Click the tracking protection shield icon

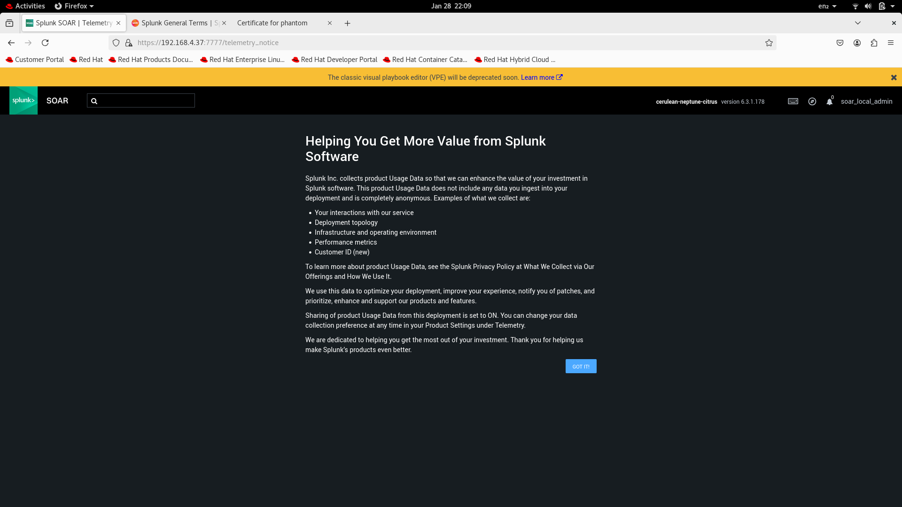116,43
